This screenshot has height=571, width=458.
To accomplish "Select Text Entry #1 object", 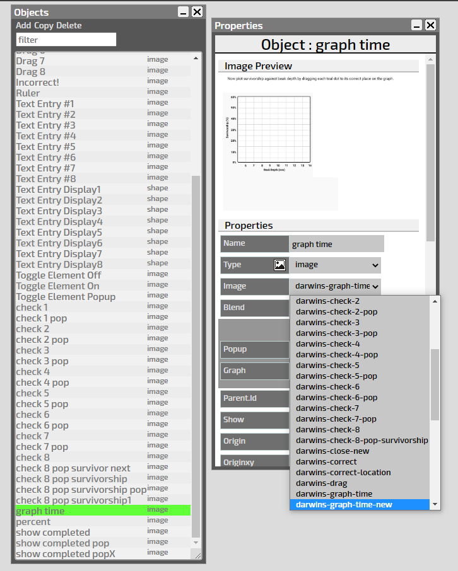I will tap(103, 104).
